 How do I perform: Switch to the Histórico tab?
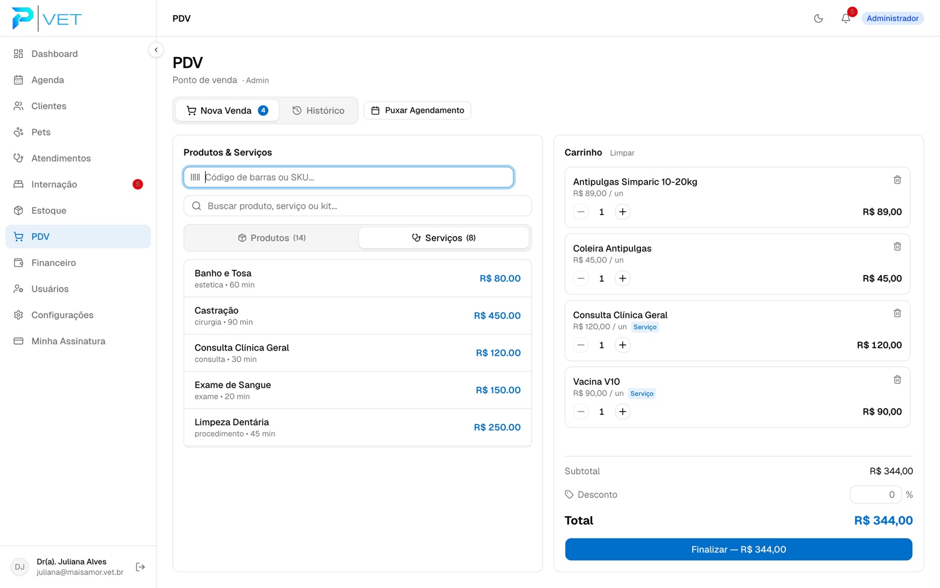318,111
